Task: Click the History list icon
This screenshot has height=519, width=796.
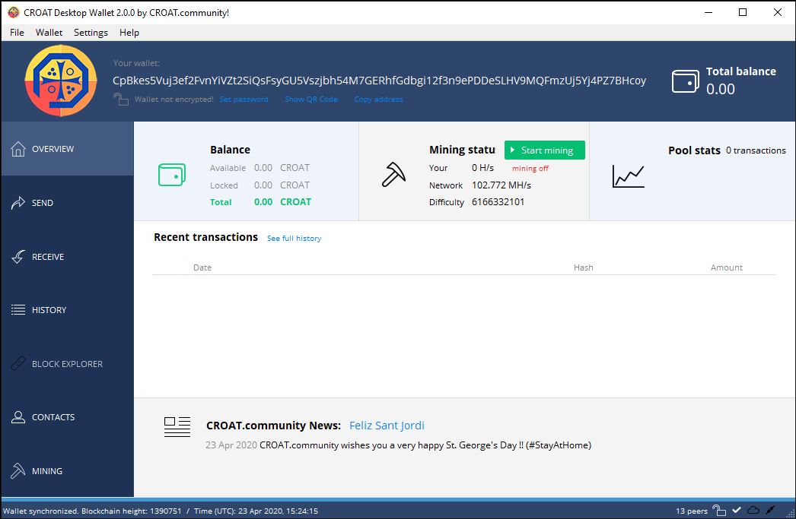Action: pos(18,310)
